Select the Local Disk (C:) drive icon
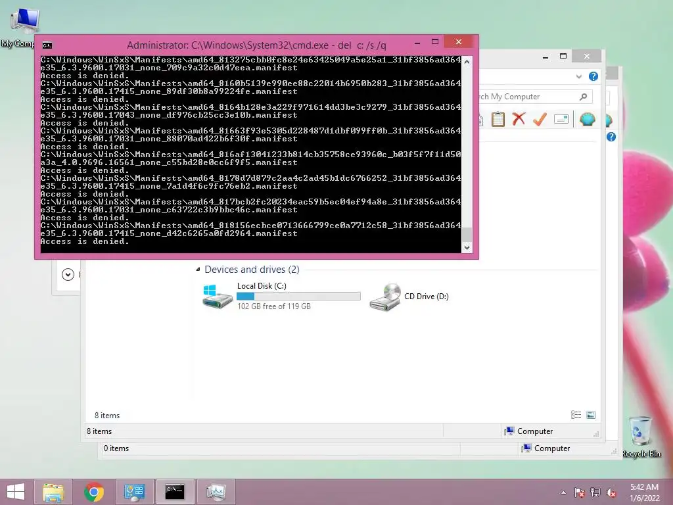The width and height of the screenshot is (673, 505). (218, 296)
